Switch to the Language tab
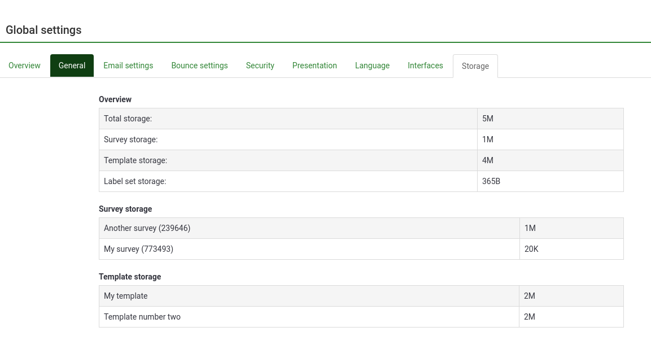This screenshot has height=358, width=651. click(x=372, y=66)
